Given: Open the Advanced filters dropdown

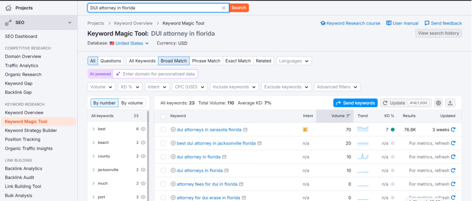Looking at the screenshot, I should (337, 87).
